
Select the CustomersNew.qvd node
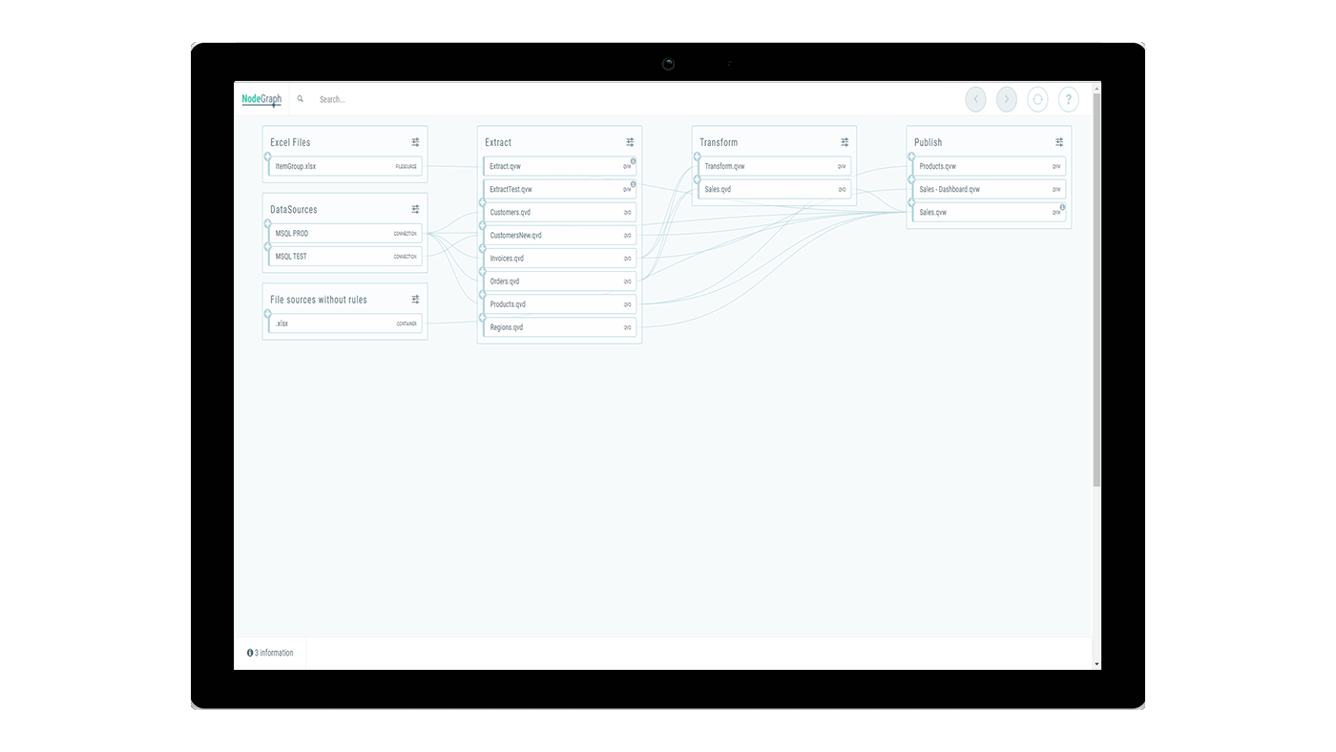[559, 235]
